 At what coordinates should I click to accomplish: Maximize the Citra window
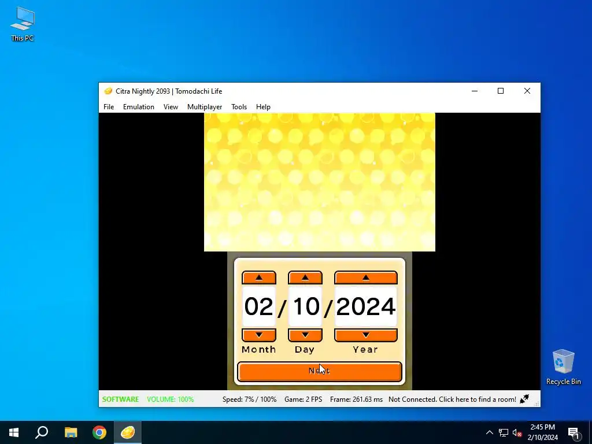(501, 91)
